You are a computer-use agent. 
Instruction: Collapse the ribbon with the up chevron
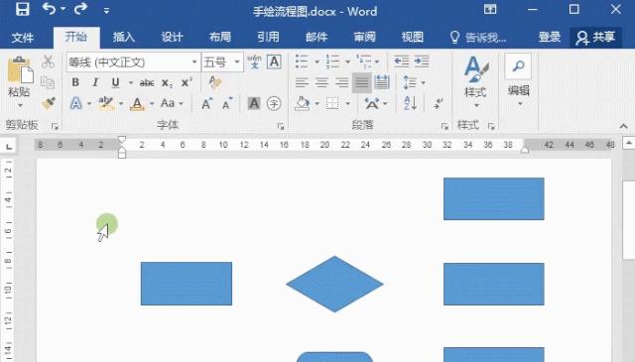point(624,127)
